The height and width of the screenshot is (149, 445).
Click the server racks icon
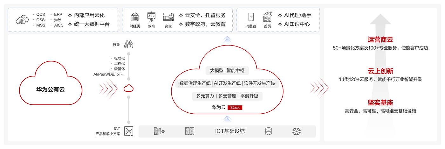190,131
